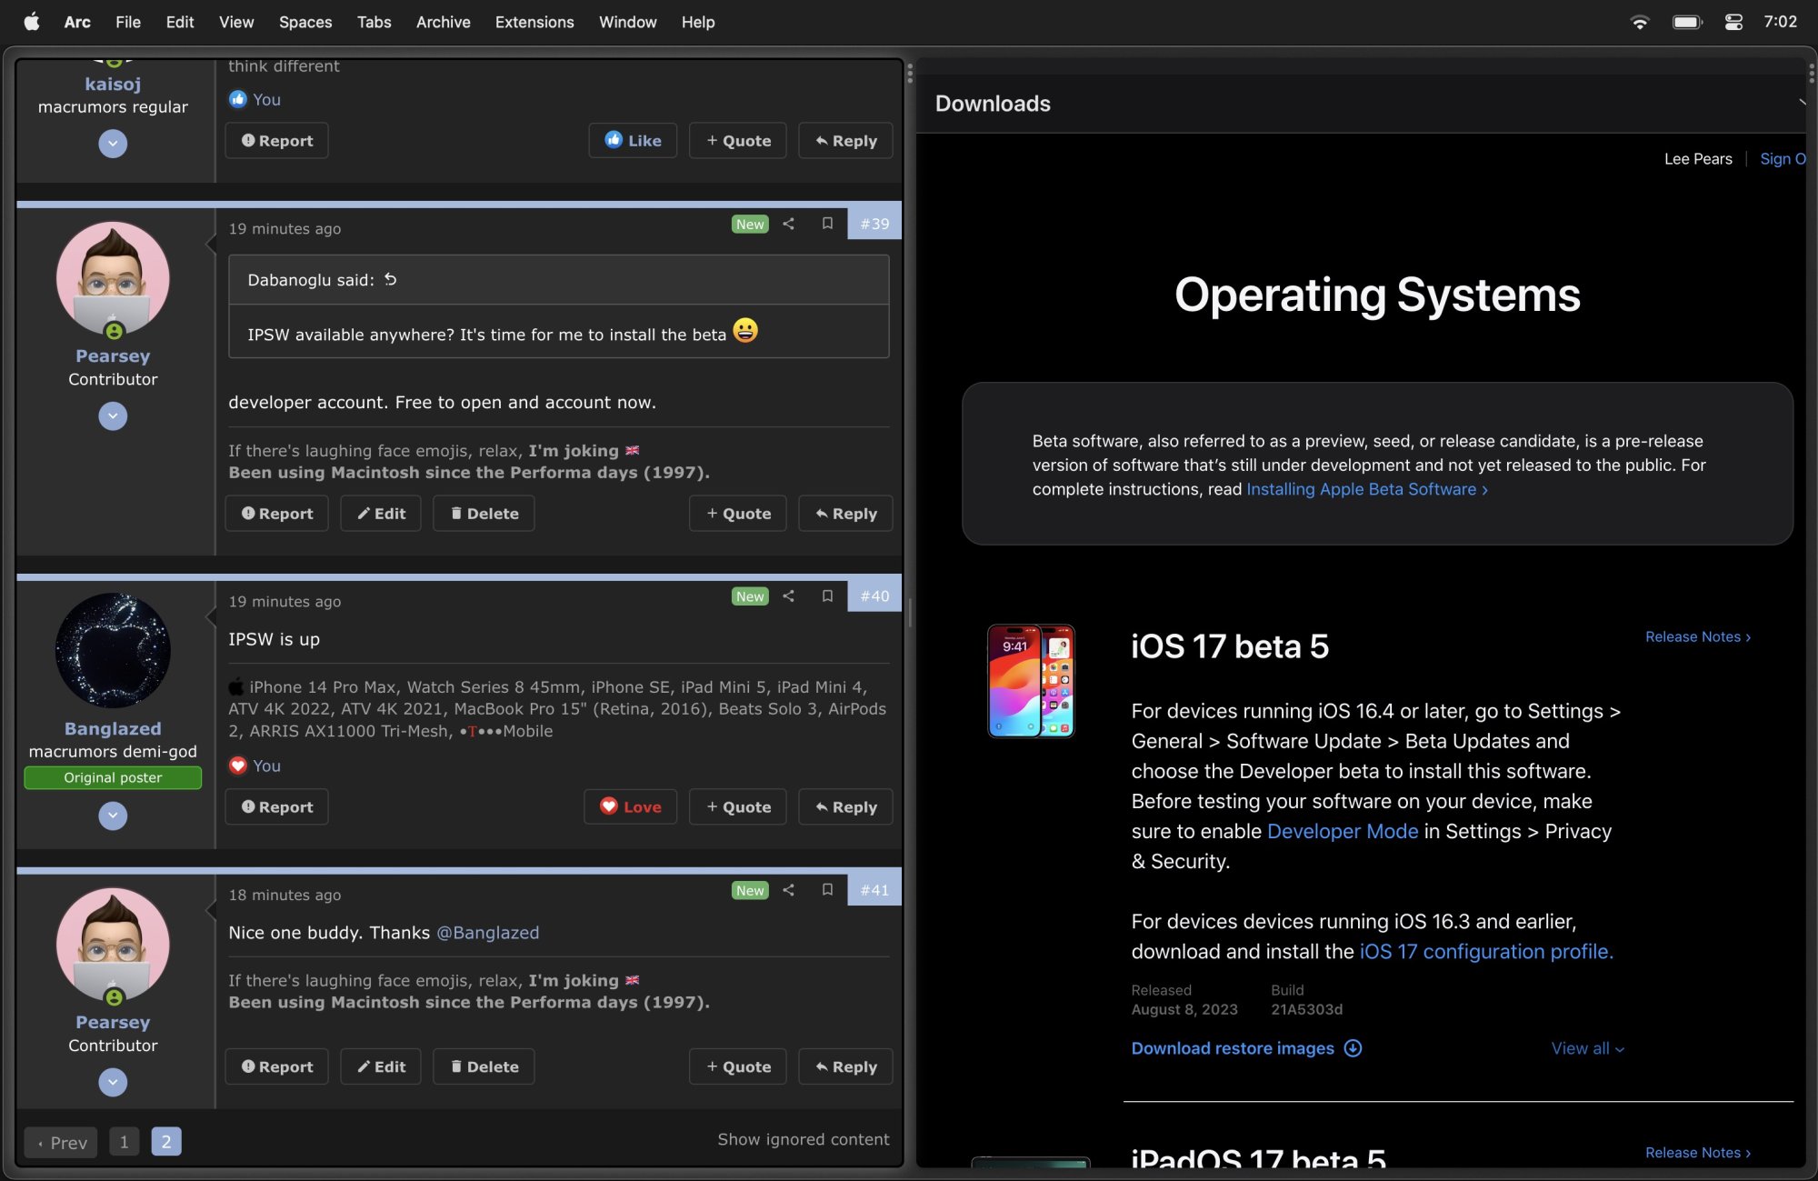Open Installing Apple Beta Software link
This screenshot has height=1181, width=1818.
click(1366, 489)
